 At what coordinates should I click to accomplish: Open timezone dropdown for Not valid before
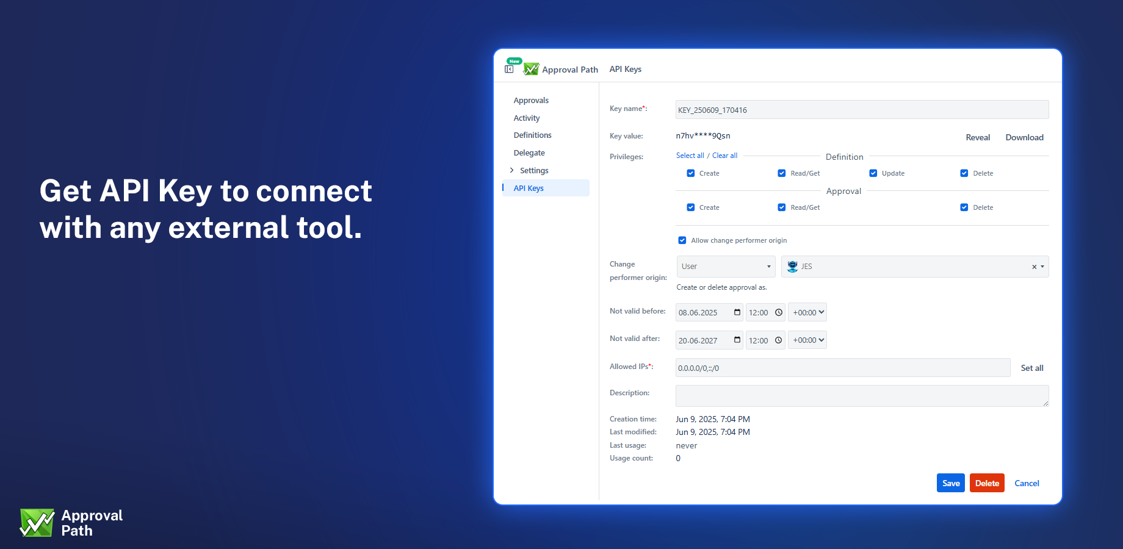[x=807, y=312]
